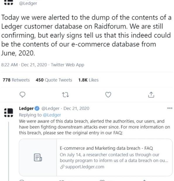Click the Twitter Web App source label
The height and width of the screenshot is (181, 174).
[68, 65]
